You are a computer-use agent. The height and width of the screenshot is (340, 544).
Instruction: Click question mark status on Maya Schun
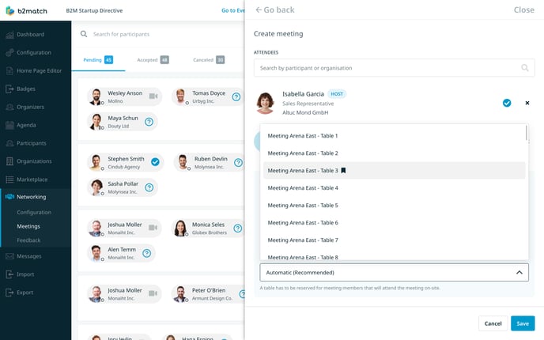[x=149, y=122]
